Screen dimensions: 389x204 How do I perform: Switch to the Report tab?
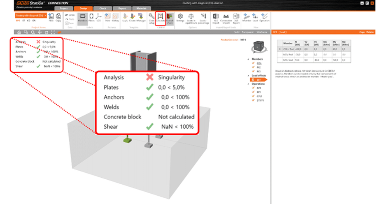coord(122,8)
